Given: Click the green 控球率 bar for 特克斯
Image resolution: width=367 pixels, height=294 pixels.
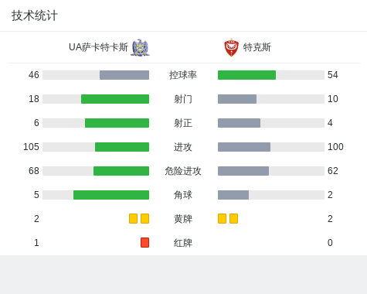Looking at the screenshot, I should (246, 75).
